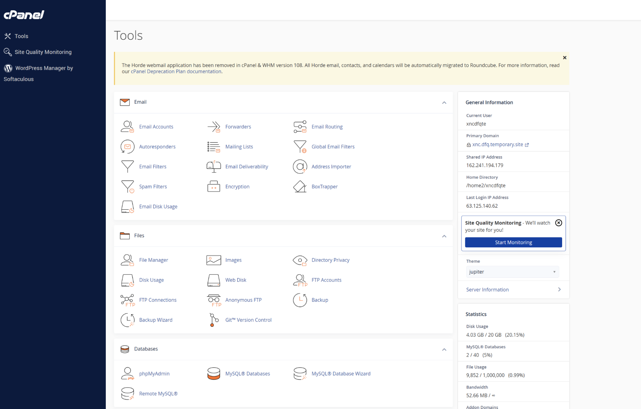Open the jupiter Theme dropdown
The width and height of the screenshot is (641, 409).
point(512,272)
